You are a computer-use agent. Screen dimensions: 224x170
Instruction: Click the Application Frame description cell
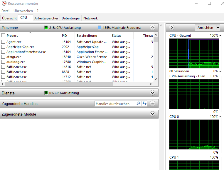pos(92,52)
